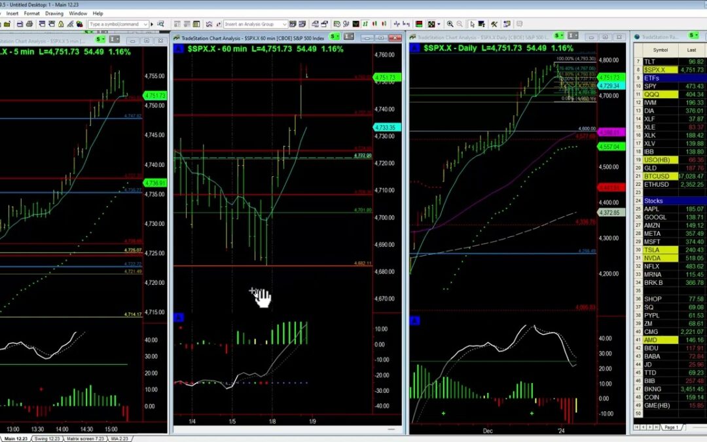Toggle the candlestick chart style button
Viewport: 707px width, 442px height.
(x=374, y=24)
